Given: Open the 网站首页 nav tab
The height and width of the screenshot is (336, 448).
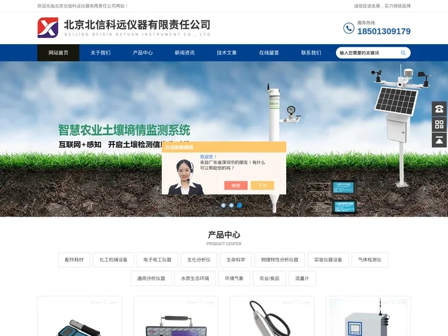Looking at the screenshot, I should (x=58, y=53).
